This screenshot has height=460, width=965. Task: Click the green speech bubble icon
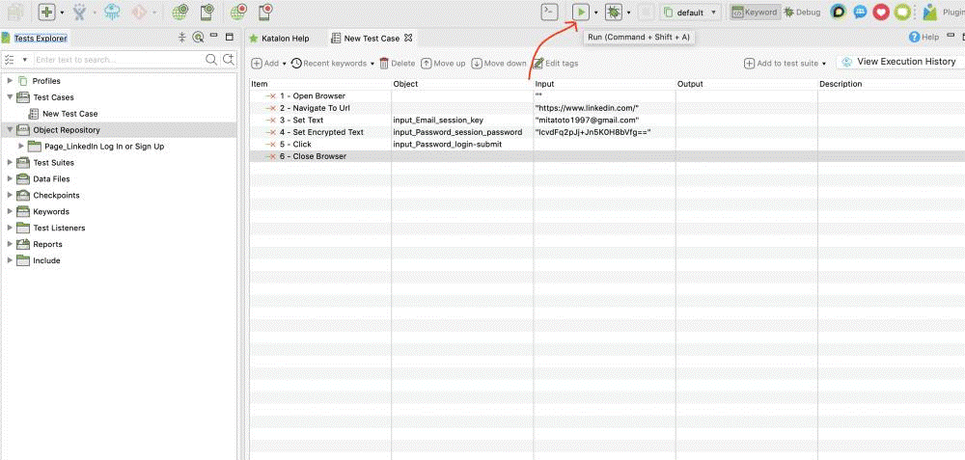[x=903, y=12]
